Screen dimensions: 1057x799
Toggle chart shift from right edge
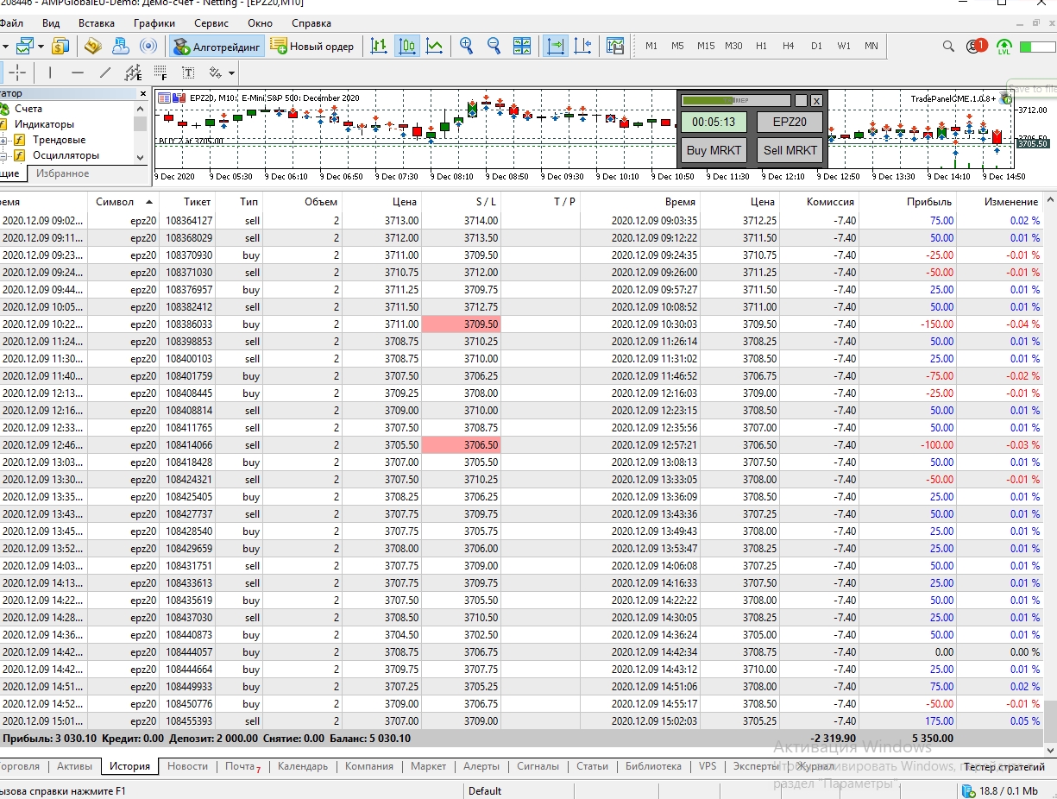pyautogui.click(x=583, y=46)
